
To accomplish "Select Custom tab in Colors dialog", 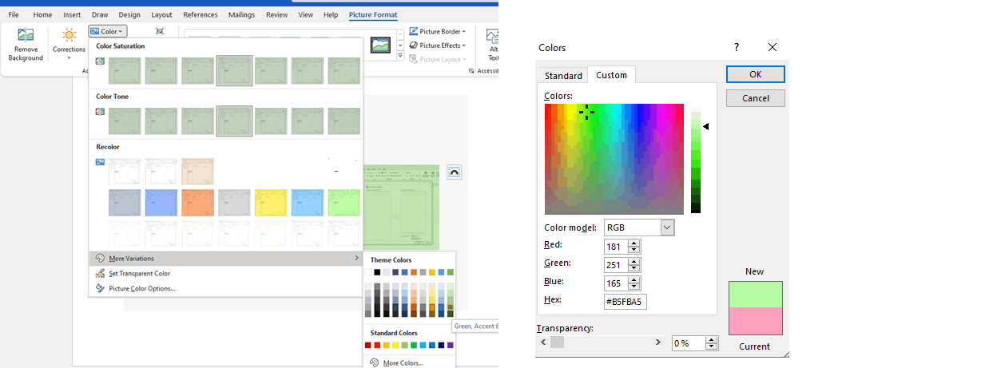I will pyautogui.click(x=612, y=75).
